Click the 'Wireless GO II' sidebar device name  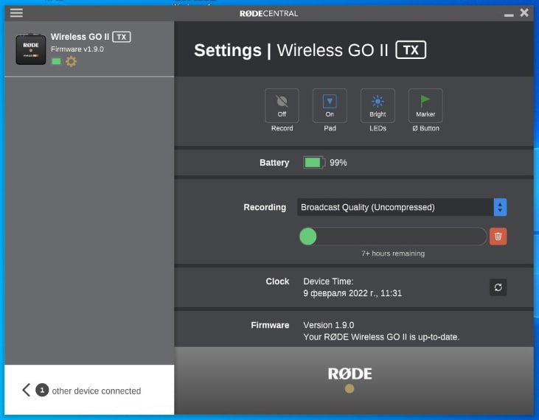pyautogui.click(x=80, y=37)
